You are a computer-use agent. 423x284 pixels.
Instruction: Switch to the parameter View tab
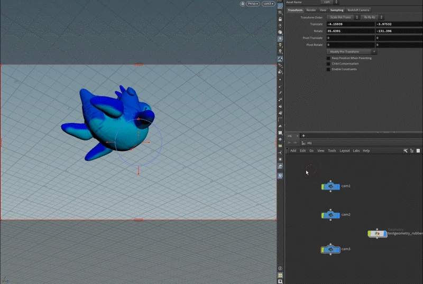pyautogui.click(x=323, y=10)
